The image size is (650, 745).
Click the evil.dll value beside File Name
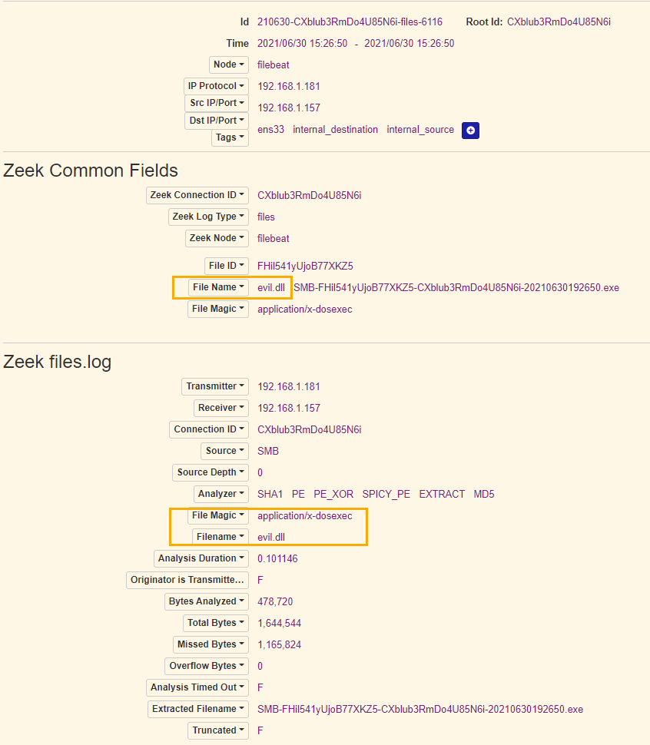click(x=271, y=288)
